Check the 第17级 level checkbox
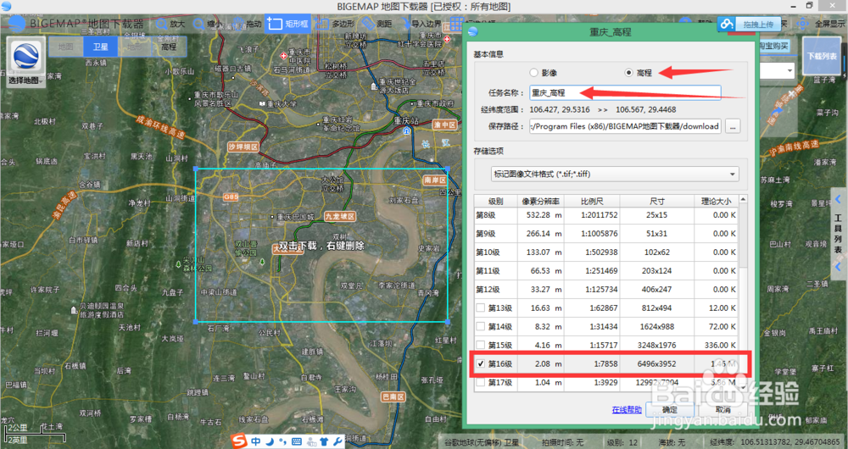The width and height of the screenshot is (848, 449). click(x=480, y=383)
